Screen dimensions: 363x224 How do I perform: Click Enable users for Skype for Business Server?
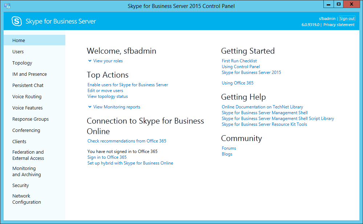127,85
